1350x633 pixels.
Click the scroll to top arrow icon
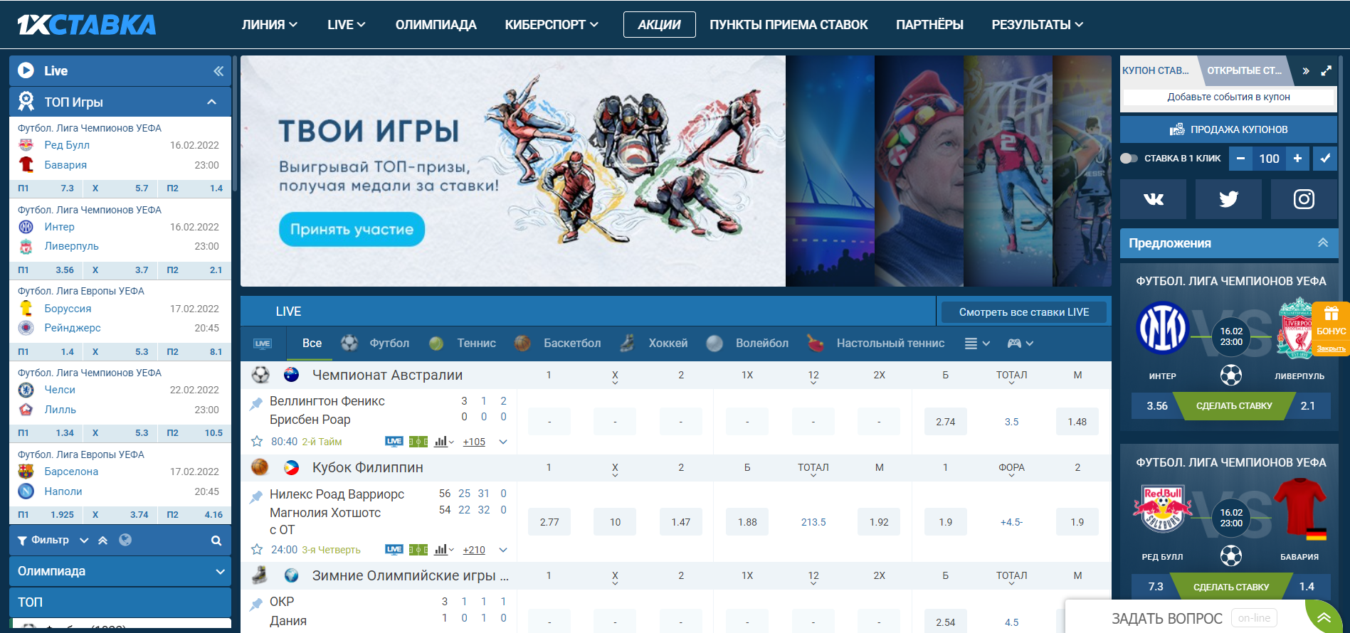pos(1324,617)
